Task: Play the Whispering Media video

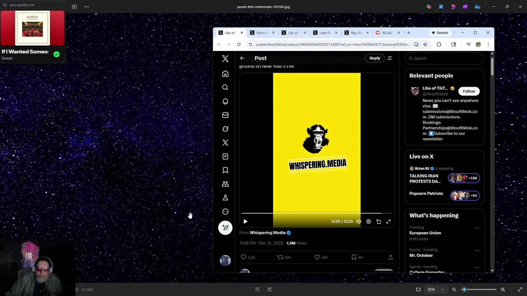Action: coord(245,222)
